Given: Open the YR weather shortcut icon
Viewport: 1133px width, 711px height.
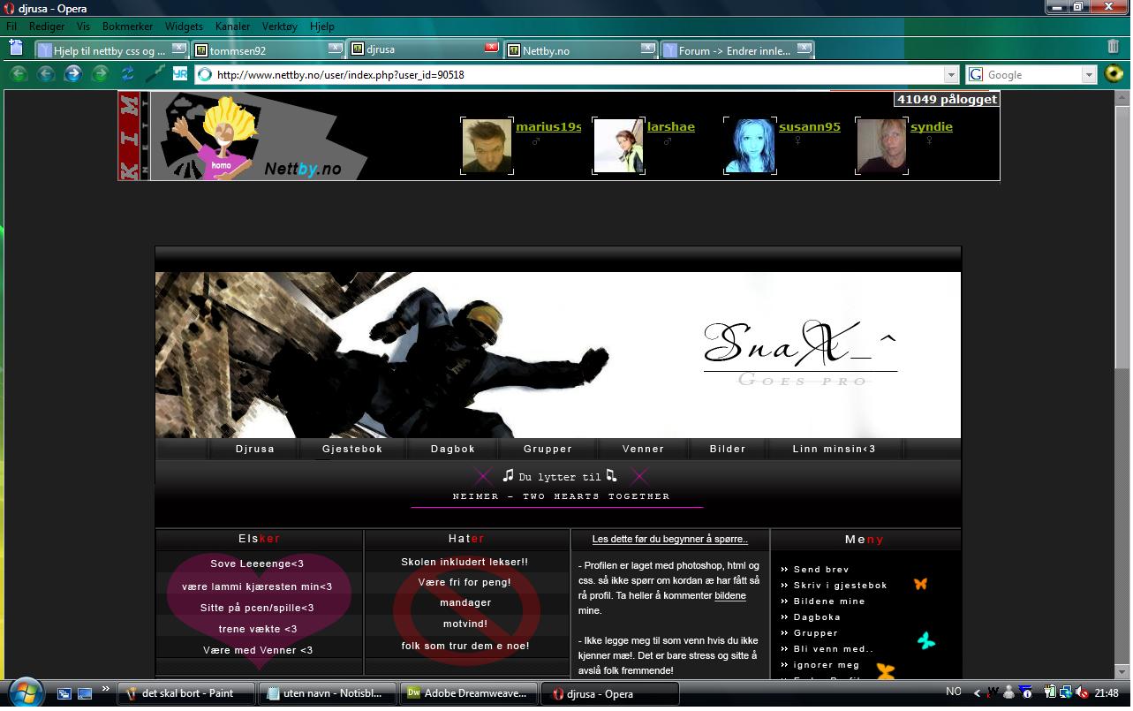Looking at the screenshot, I should click(179, 74).
